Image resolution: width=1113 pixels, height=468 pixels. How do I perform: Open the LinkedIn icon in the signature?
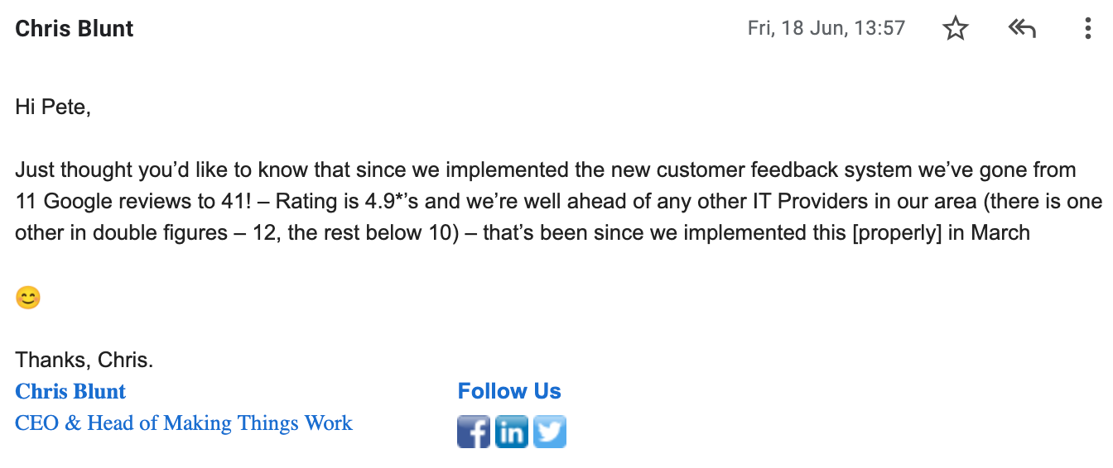pos(512,432)
